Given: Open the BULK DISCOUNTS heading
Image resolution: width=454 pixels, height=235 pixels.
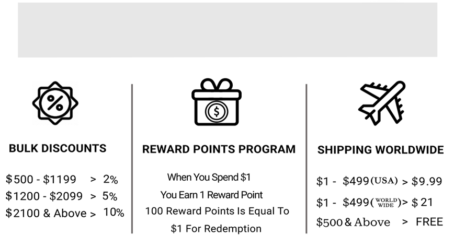Looking at the screenshot, I should pyautogui.click(x=58, y=148).
